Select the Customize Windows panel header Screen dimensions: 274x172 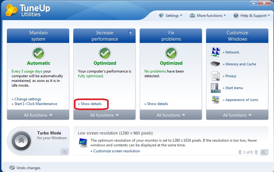pos(237,36)
